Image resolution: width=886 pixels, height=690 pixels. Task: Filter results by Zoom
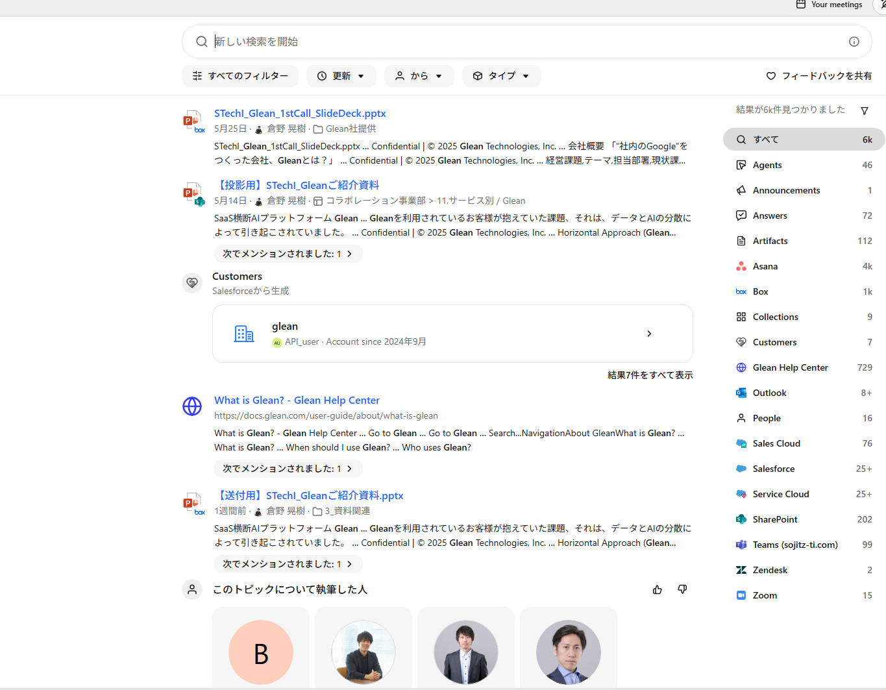point(804,595)
